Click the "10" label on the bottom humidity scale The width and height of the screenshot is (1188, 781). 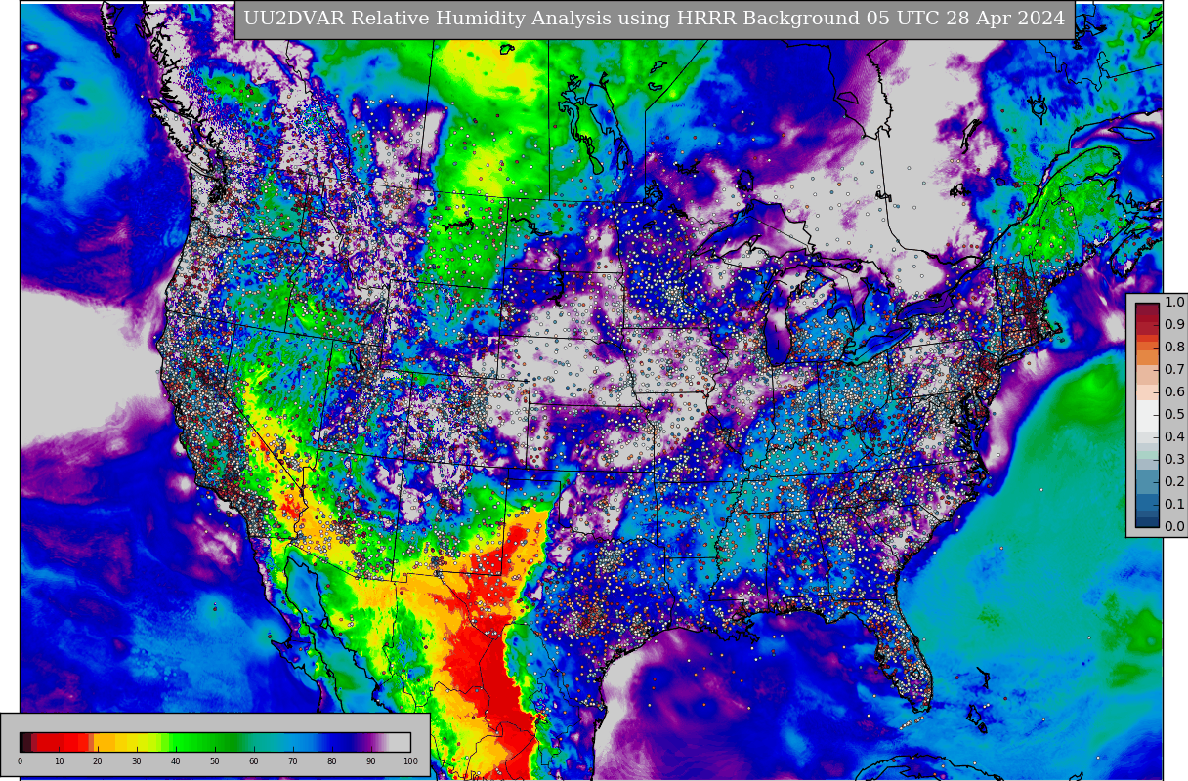59,761
